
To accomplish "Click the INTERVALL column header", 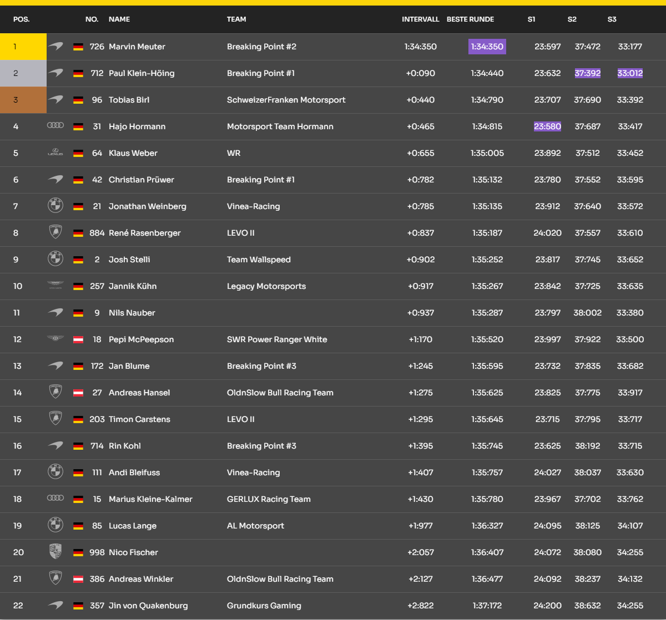I will point(420,19).
